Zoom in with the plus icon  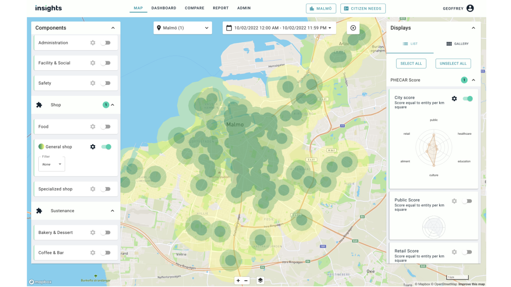238,281
